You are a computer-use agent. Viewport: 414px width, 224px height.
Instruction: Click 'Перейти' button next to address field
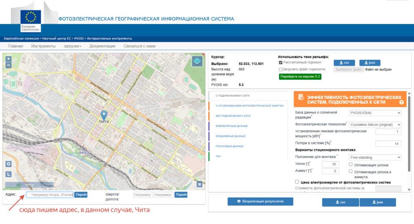coord(81,194)
